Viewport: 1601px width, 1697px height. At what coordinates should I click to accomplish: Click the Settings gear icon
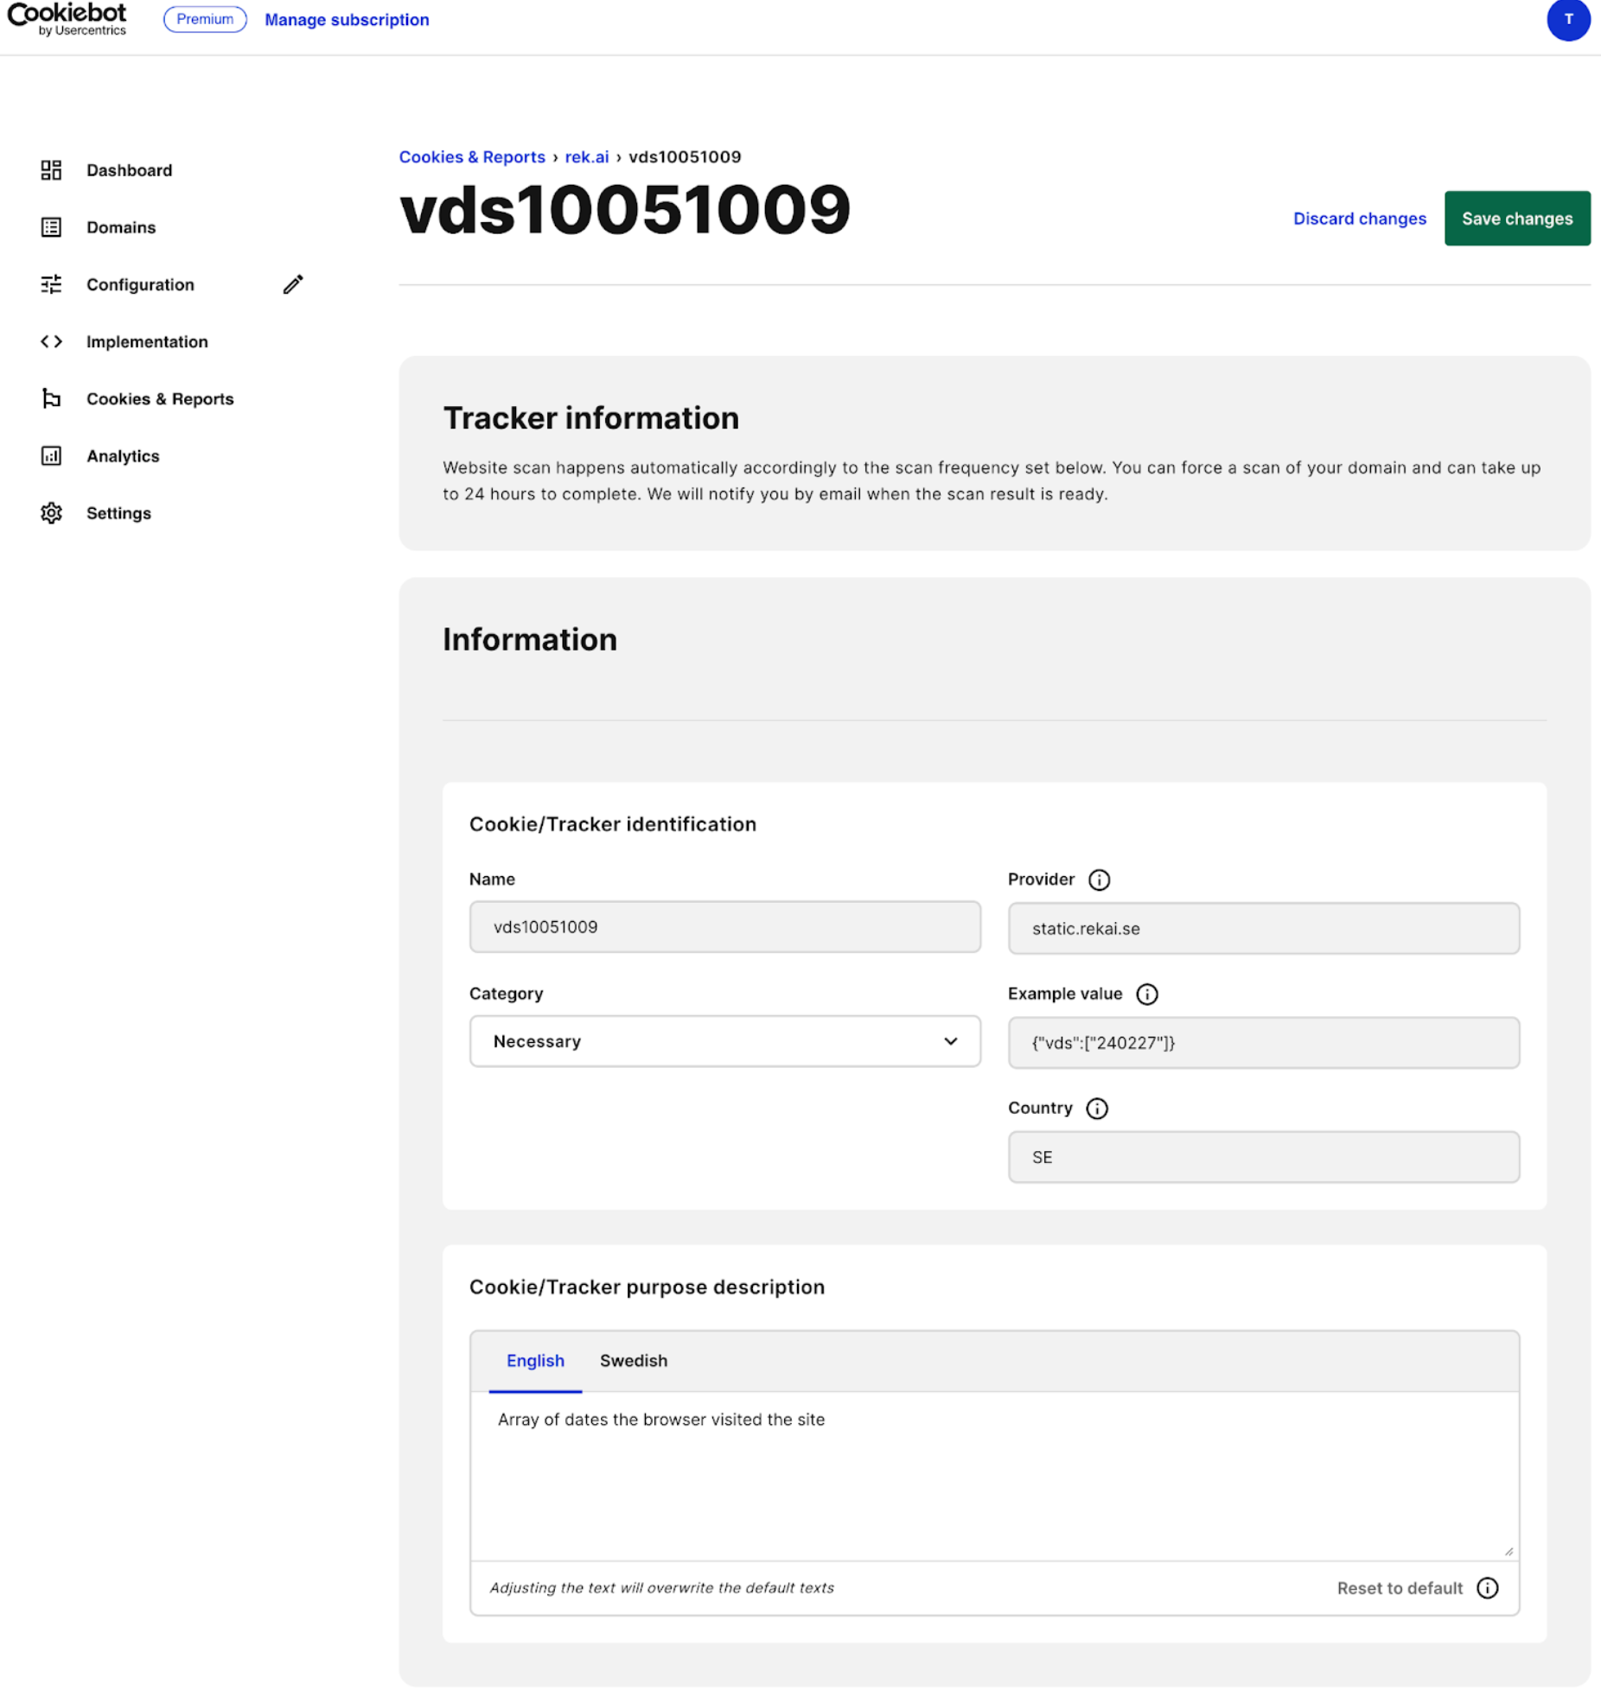(51, 512)
